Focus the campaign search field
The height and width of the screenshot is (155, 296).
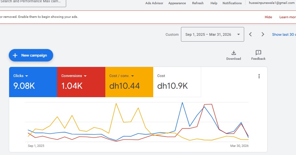(x=33, y=3)
